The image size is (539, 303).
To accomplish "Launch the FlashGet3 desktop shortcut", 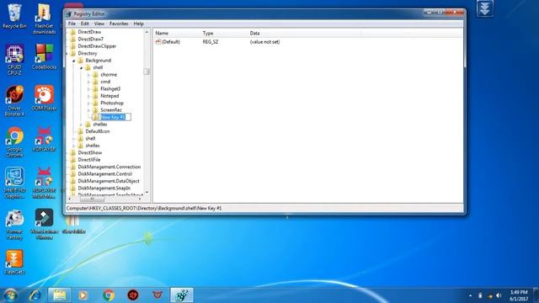I will 14,263.
